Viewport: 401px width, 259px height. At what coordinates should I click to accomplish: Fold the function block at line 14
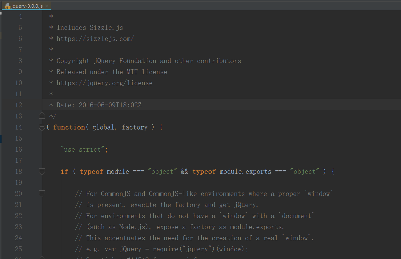[x=42, y=127]
